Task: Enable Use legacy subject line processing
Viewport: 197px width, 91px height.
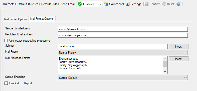Action: coord(6,41)
